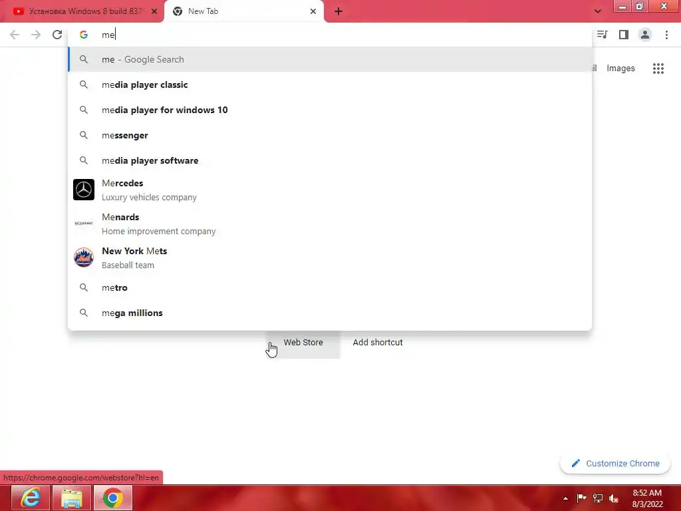Choose the Menards home improvement suggestion
The image size is (681, 511).
(x=330, y=224)
